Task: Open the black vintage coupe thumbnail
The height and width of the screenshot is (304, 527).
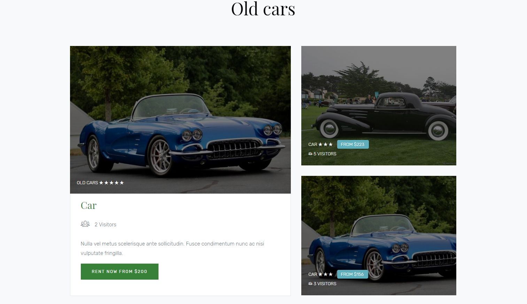Action: [x=379, y=106]
